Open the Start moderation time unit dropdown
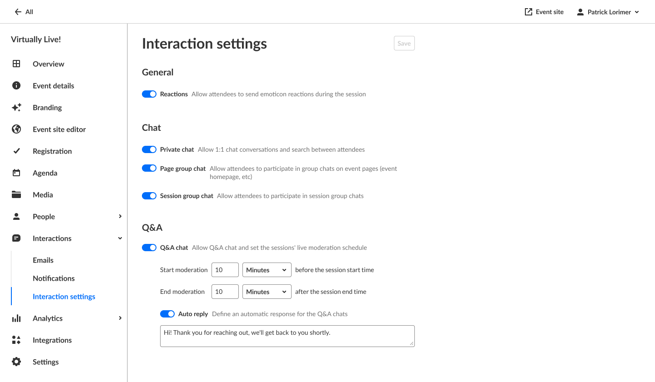 (267, 270)
